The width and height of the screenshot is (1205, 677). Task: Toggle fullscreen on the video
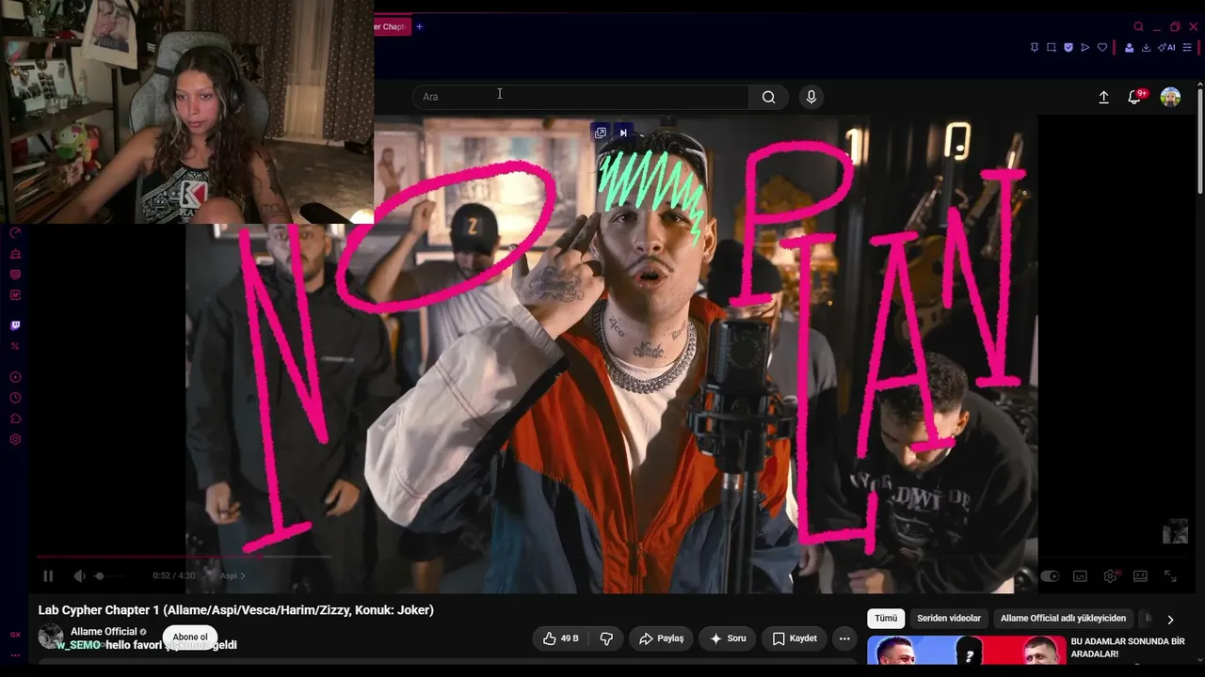[x=1170, y=575]
